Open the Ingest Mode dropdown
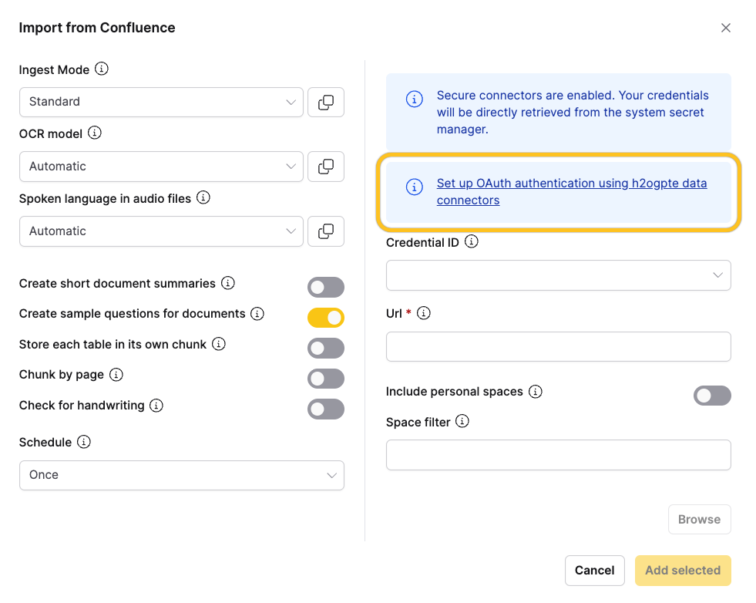 [x=160, y=102]
